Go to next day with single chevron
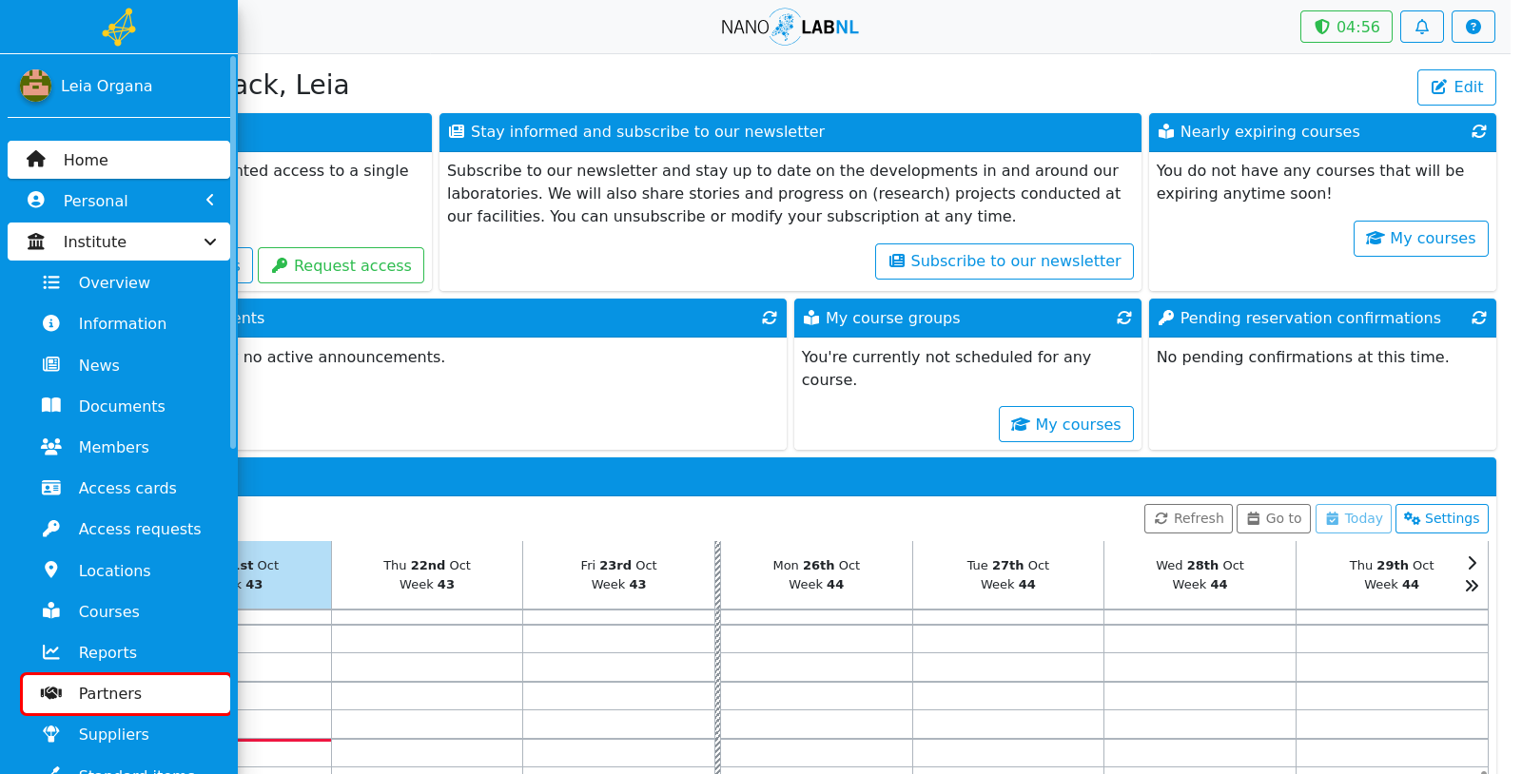This screenshot has width=1522, height=774. [x=1472, y=563]
